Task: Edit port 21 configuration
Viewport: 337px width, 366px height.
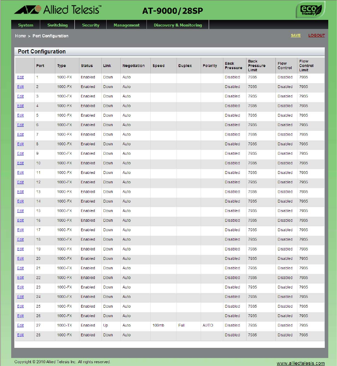Action: pyautogui.click(x=20, y=268)
